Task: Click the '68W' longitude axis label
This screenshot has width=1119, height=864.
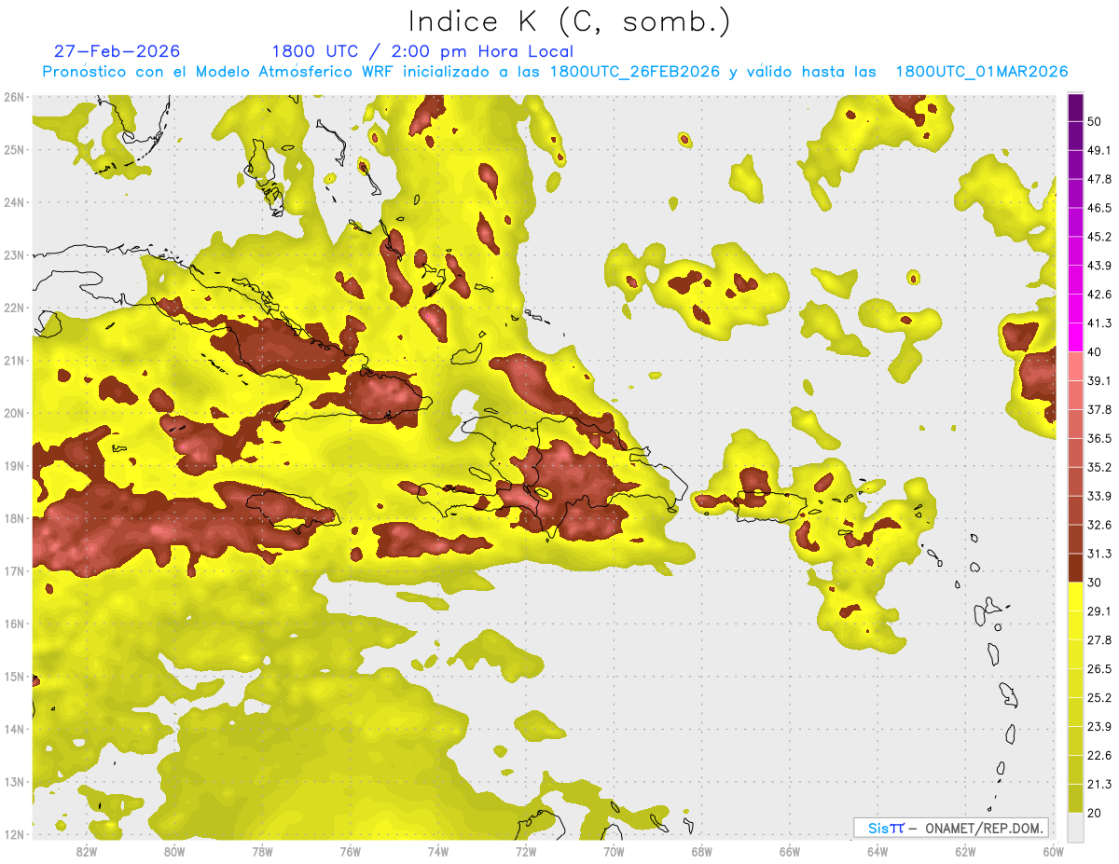Action: pyautogui.click(x=702, y=851)
